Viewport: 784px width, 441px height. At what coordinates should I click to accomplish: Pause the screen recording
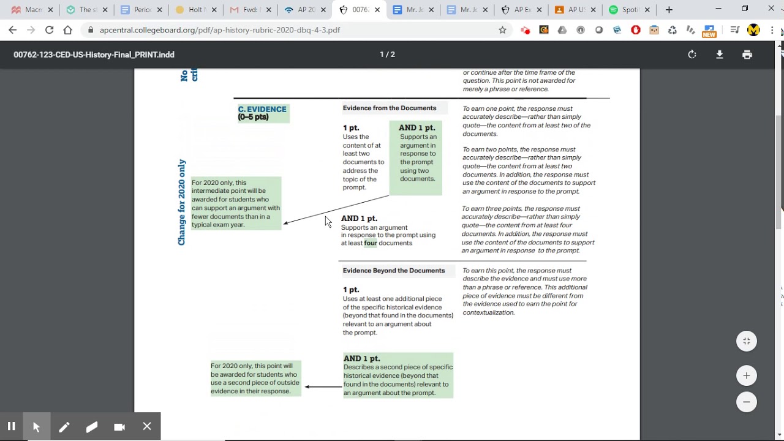11,426
